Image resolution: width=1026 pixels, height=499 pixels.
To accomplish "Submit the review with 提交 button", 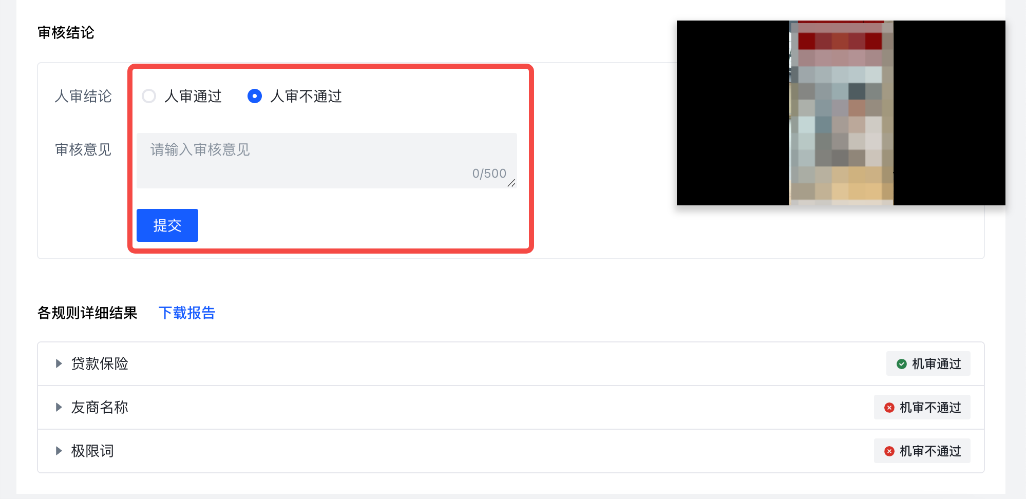I will (x=167, y=225).
